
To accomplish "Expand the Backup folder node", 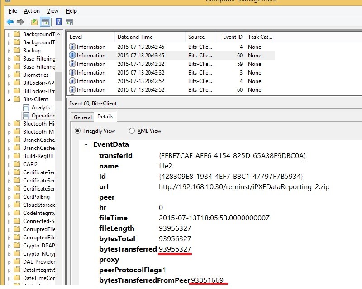I will point(9,50).
